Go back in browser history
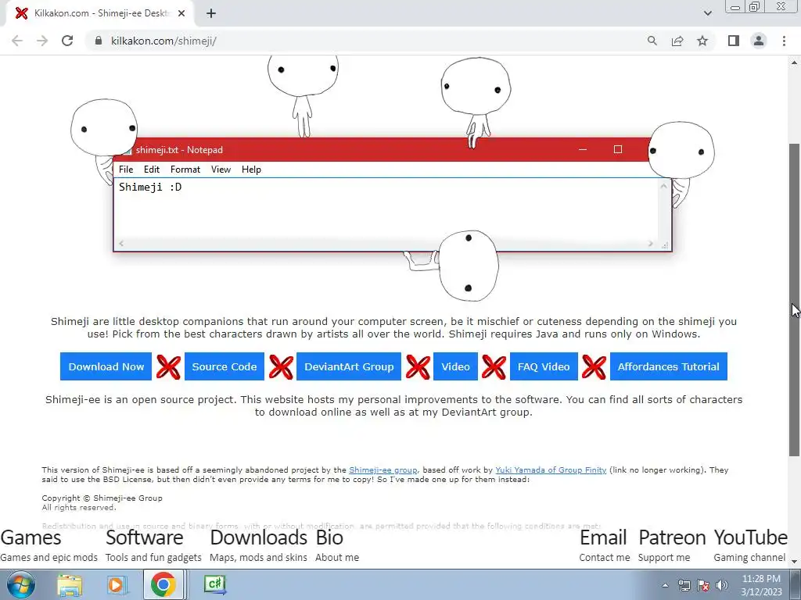 coord(17,41)
